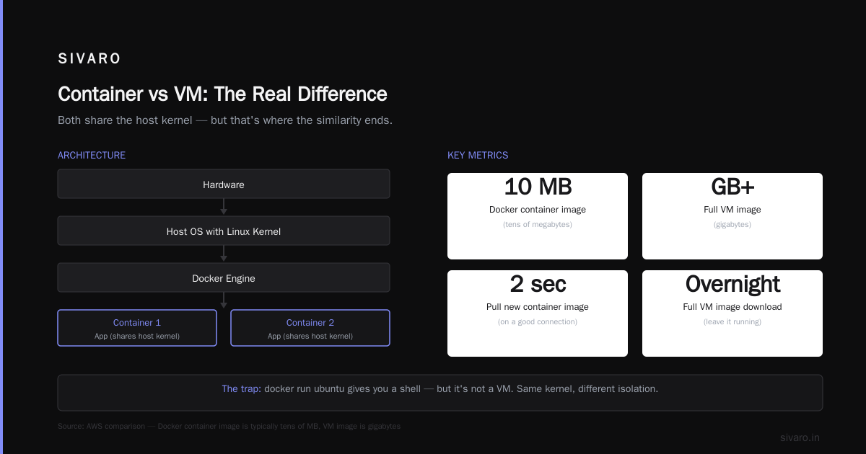Image resolution: width=866 pixels, height=454 pixels.
Task: Click the 'Full VM image download' label
Action: click(x=732, y=307)
